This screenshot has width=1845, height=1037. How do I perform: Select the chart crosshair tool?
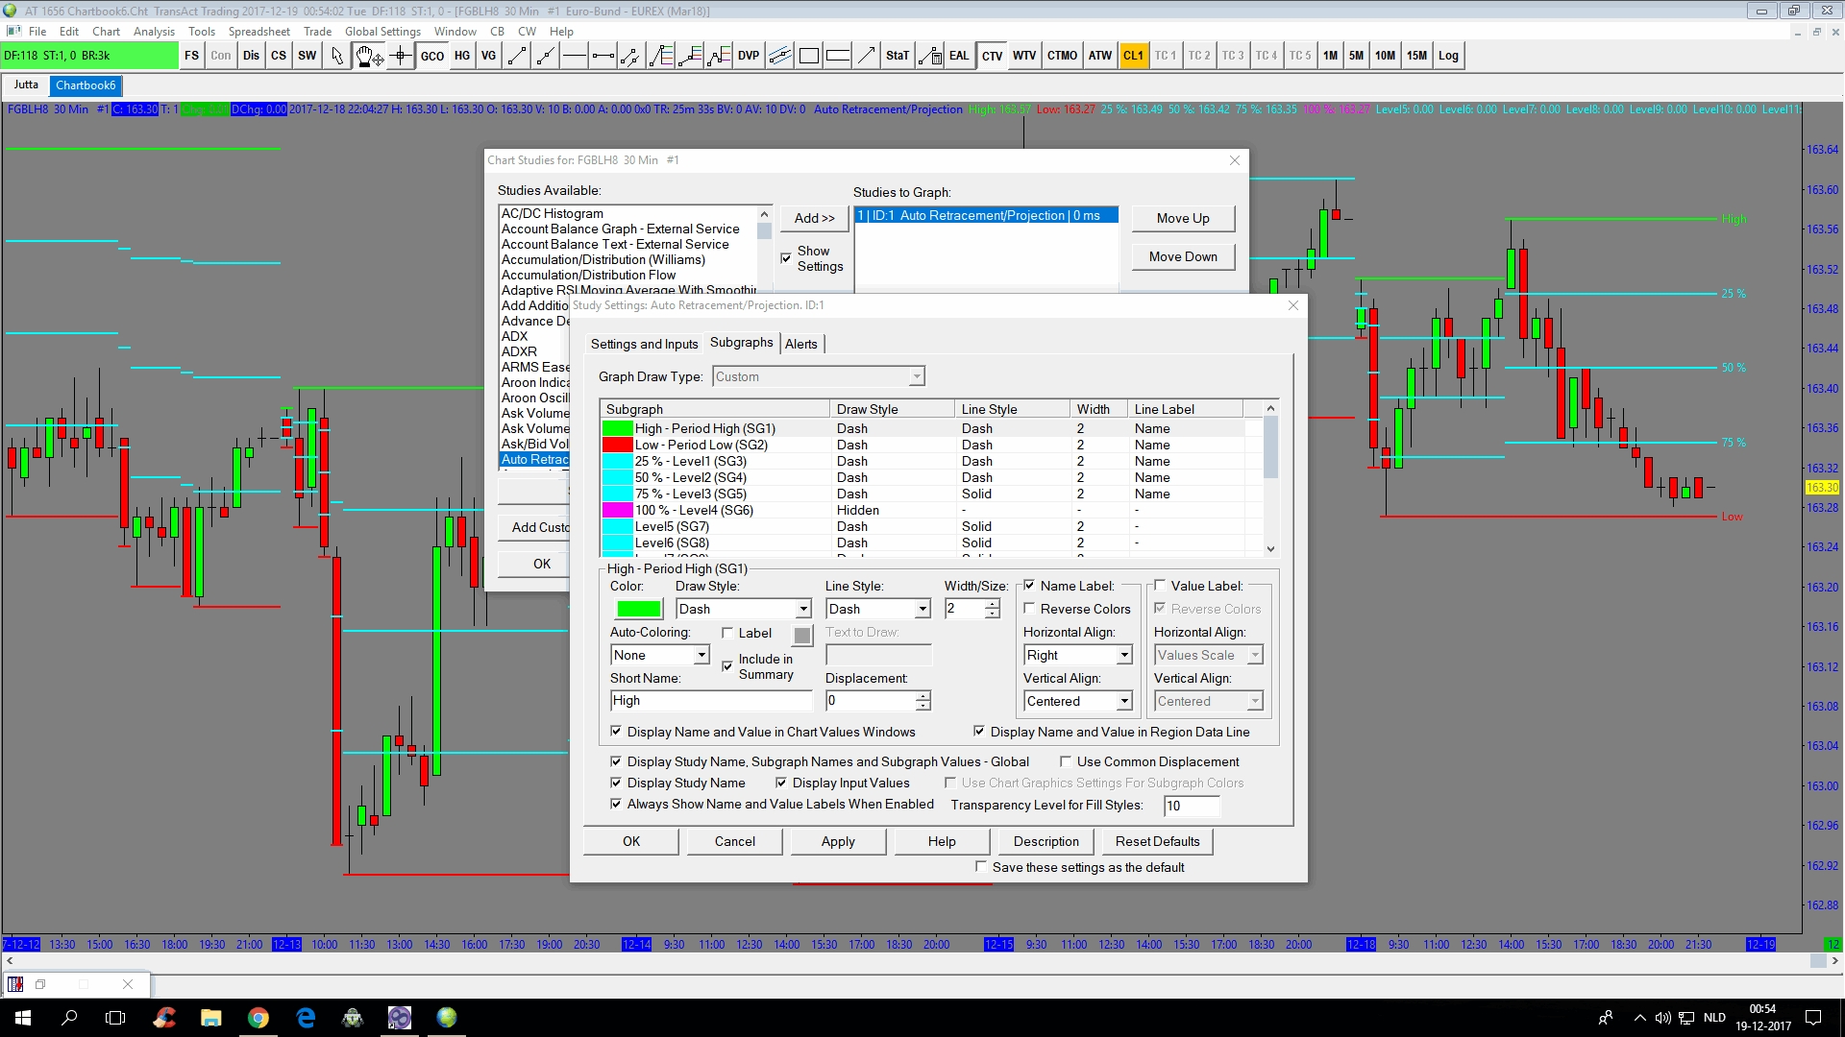(402, 56)
